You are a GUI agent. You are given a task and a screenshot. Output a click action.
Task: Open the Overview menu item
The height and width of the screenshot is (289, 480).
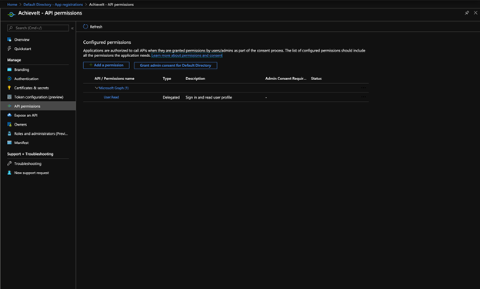[22, 39]
